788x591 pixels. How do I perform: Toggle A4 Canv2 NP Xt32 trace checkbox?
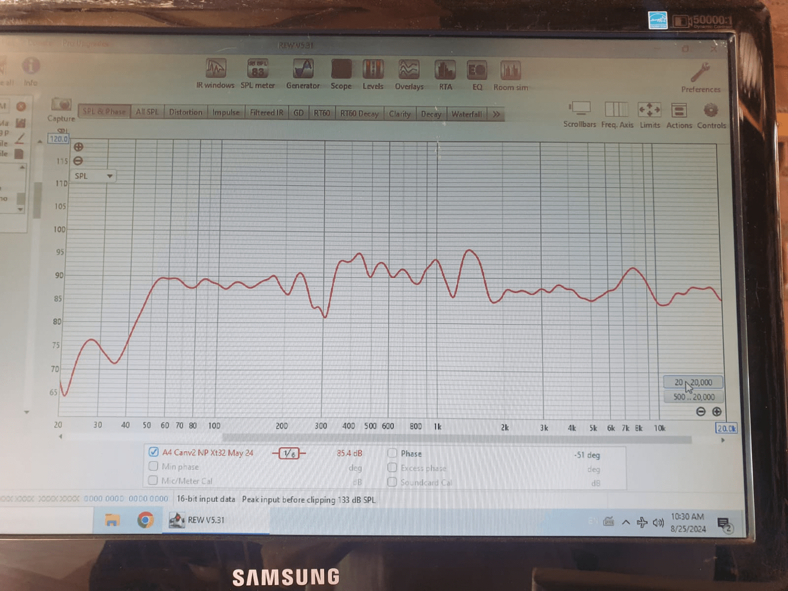tap(153, 452)
